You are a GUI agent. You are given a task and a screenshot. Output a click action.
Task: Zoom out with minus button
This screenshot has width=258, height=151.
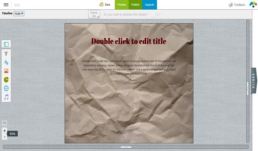[x=4, y=137]
